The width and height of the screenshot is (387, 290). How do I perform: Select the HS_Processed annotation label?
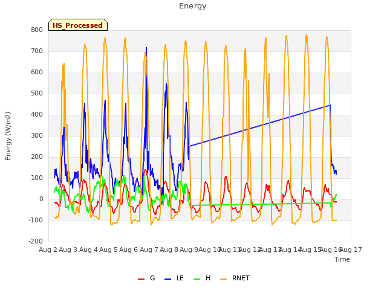click(x=78, y=25)
